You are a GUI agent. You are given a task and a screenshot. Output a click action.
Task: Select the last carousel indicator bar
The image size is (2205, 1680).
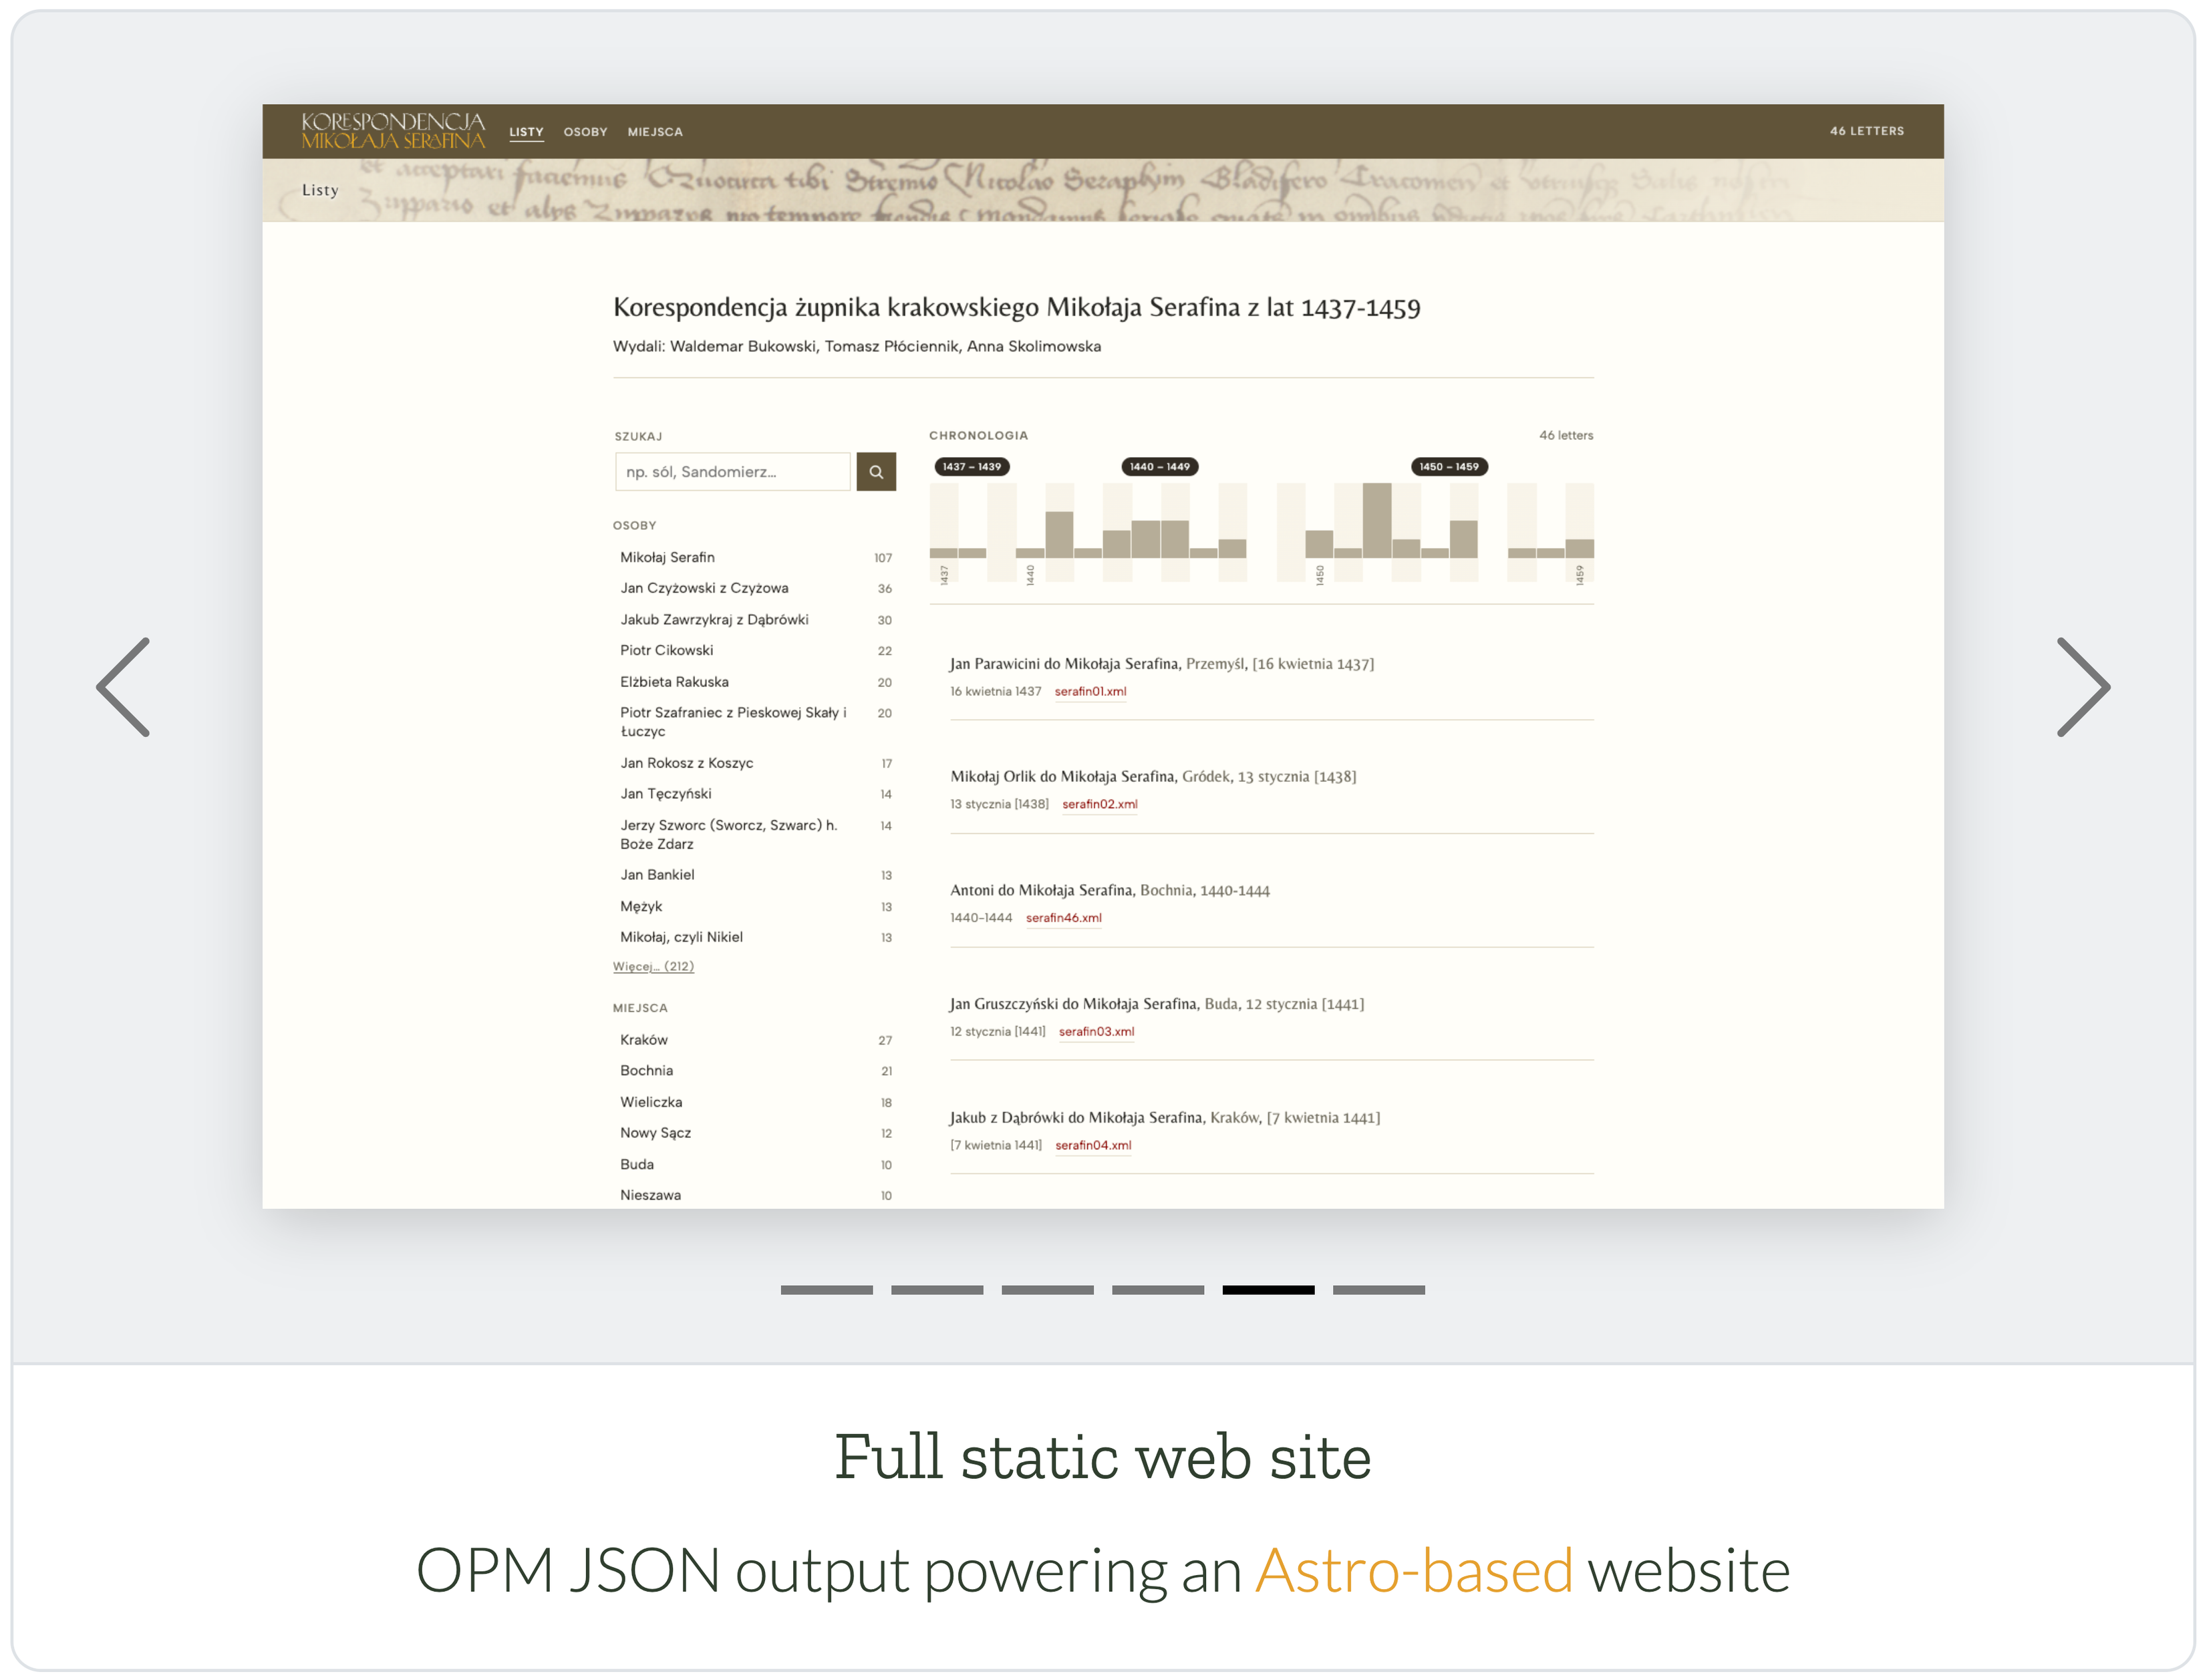(x=1378, y=1290)
